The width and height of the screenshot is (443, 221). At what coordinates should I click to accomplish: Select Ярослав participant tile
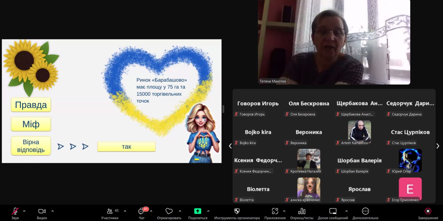tap(360, 189)
